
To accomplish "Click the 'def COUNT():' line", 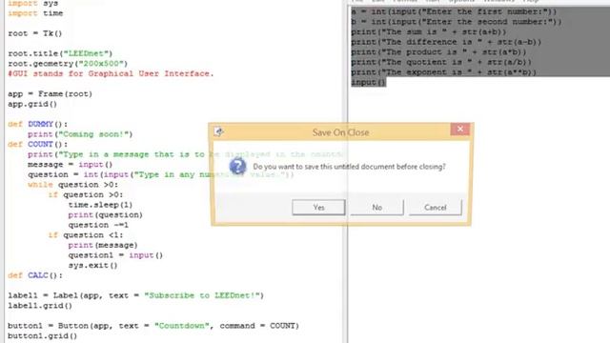I will click(x=38, y=145).
